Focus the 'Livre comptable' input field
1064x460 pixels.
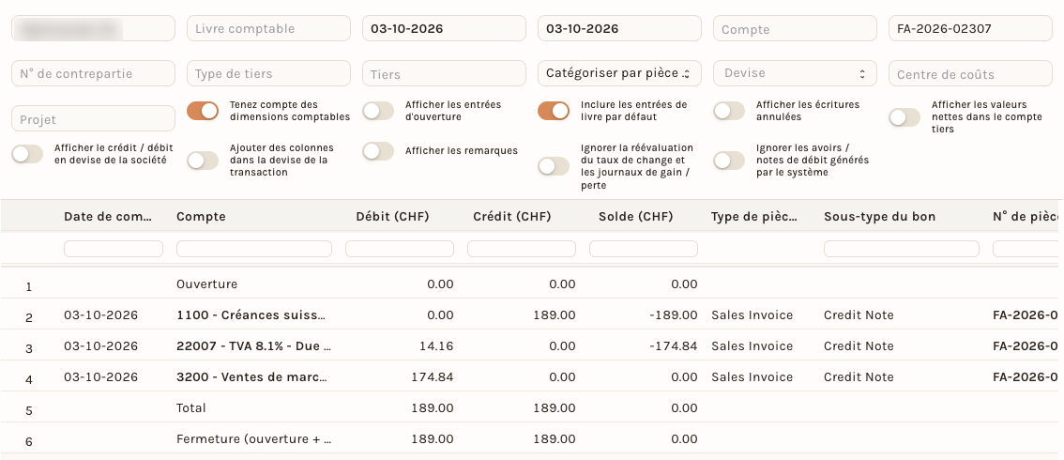pyautogui.click(x=268, y=28)
